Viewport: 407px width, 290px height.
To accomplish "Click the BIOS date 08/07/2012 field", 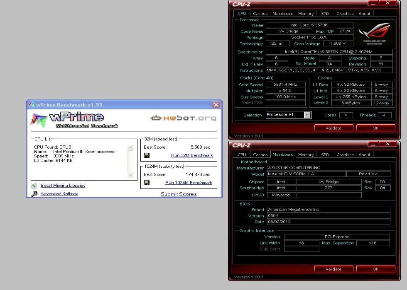I will click(x=329, y=222).
